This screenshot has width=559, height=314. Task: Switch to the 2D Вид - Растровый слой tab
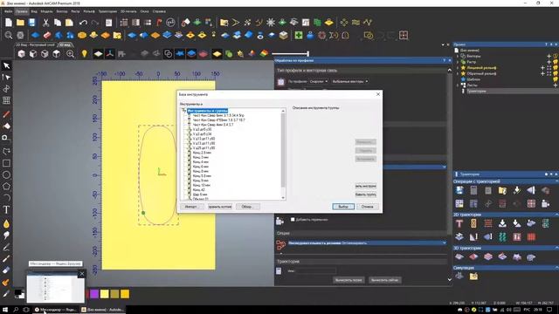coord(35,44)
